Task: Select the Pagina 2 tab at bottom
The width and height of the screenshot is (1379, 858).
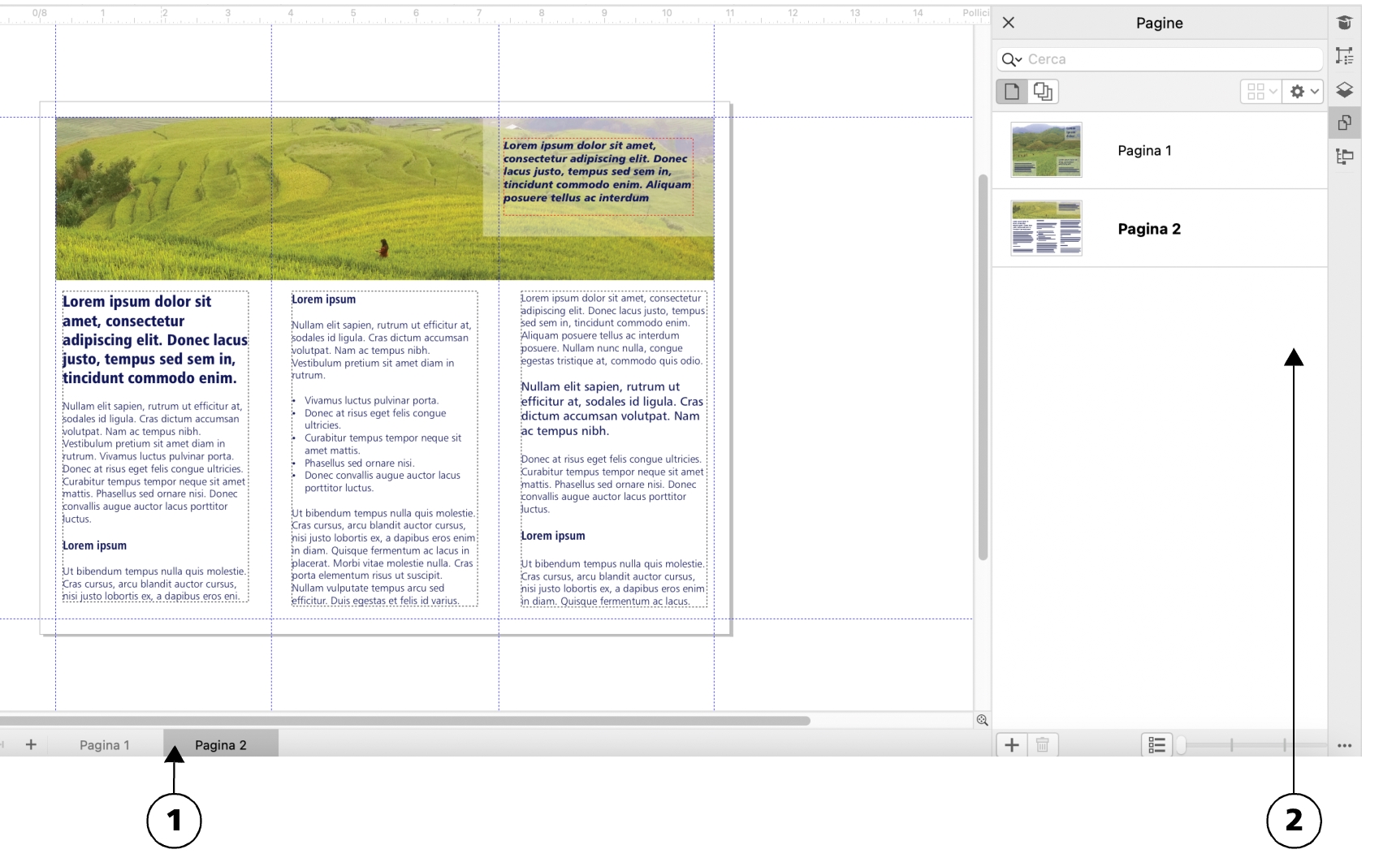Action: click(221, 745)
